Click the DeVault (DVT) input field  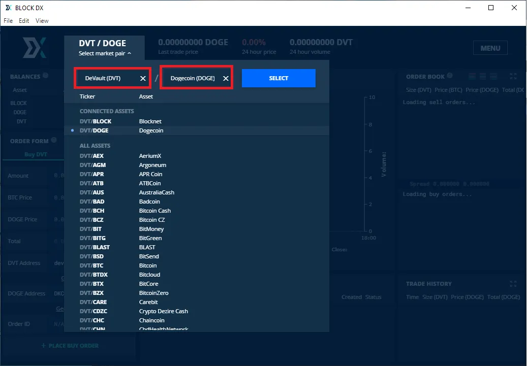(113, 78)
